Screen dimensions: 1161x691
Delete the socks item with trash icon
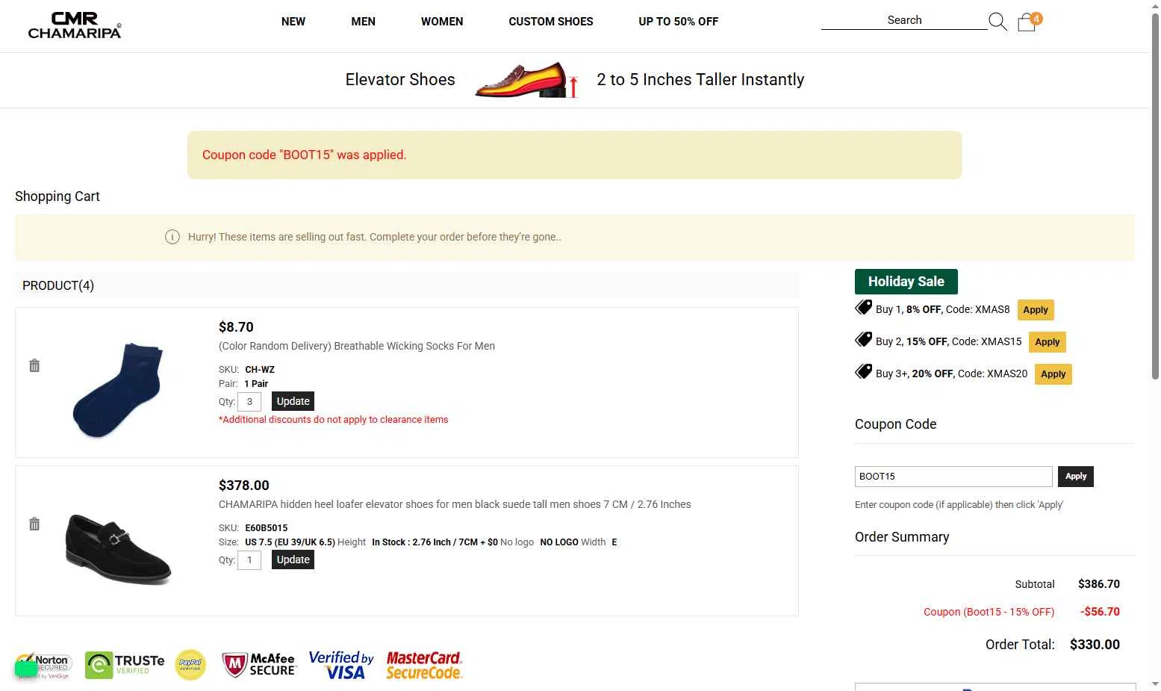click(x=34, y=365)
